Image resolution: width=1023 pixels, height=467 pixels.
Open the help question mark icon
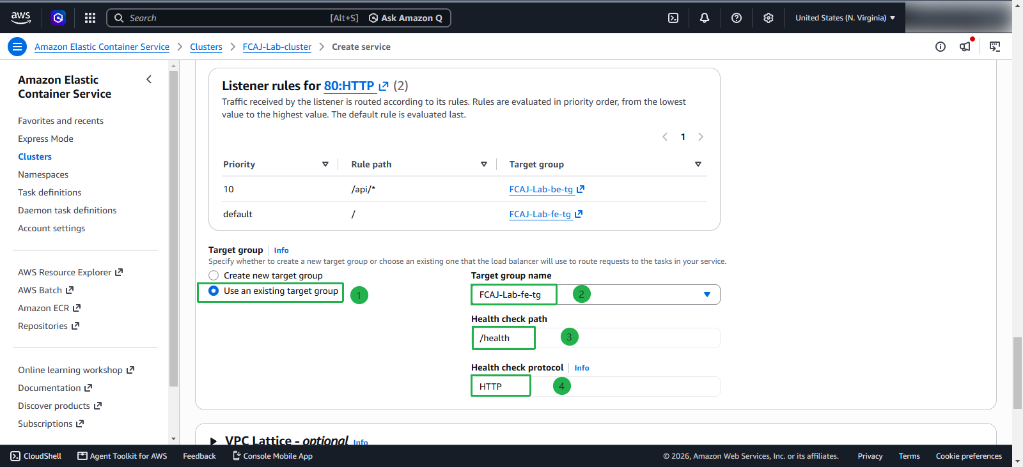pos(737,18)
